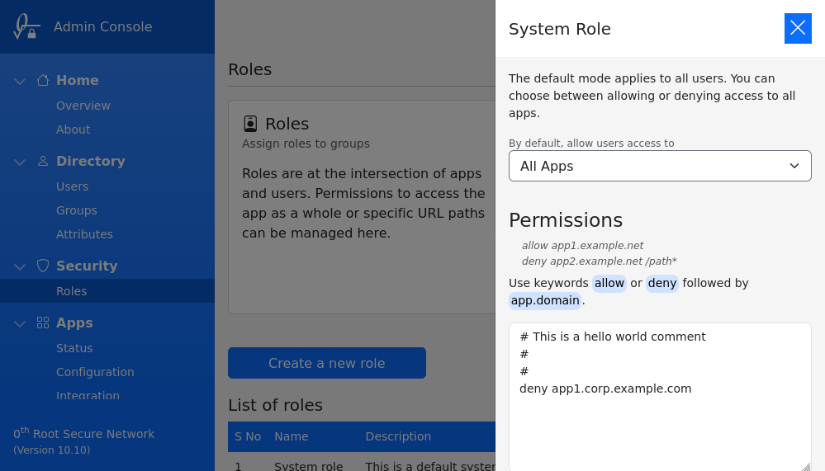Image resolution: width=825 pixels, height=471 pixels.
Task: Collapse the Home section chevron
Action: 20,81
